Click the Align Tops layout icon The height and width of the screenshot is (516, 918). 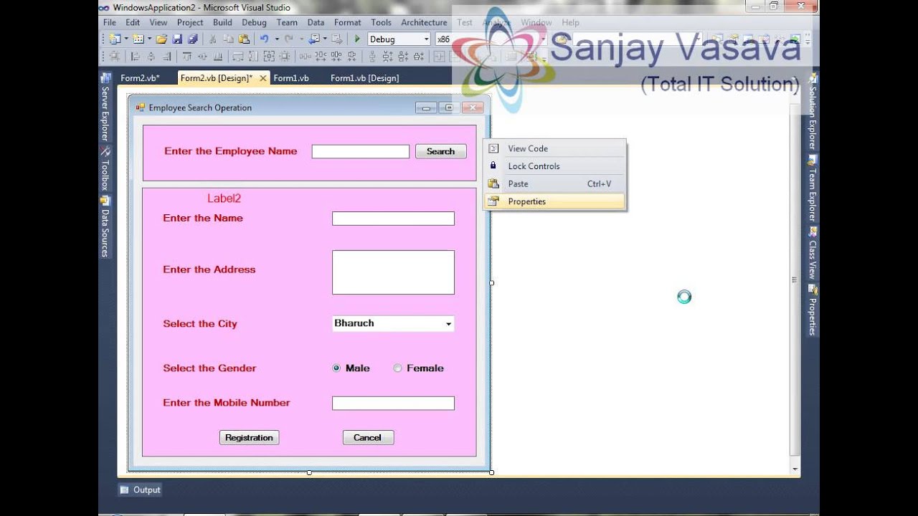coord(187,57)
